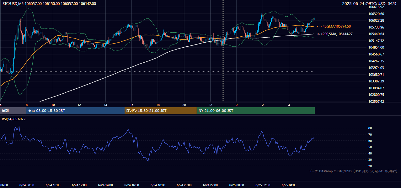The image size is (401, 188).
Task: Click the 6/24 14:00 date label
Action: pyautogui.click(x=105, y=185)
